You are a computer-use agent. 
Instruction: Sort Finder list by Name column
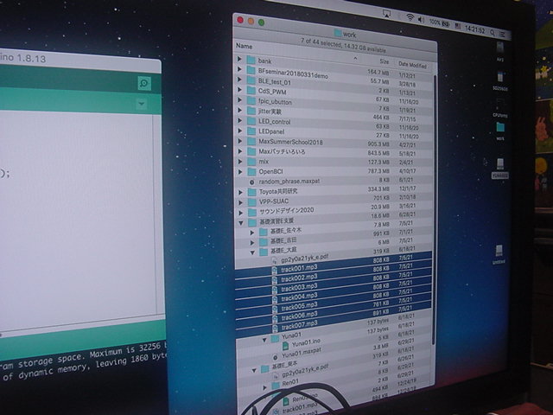[244, 46]
